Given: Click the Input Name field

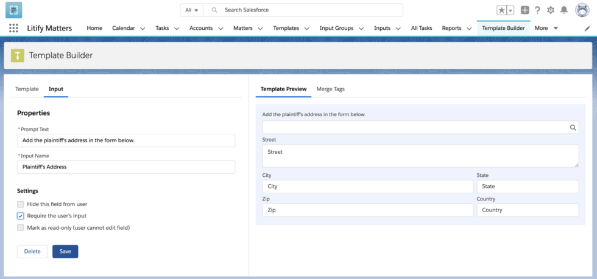Looking at the screenshot, I should point(126,167).
